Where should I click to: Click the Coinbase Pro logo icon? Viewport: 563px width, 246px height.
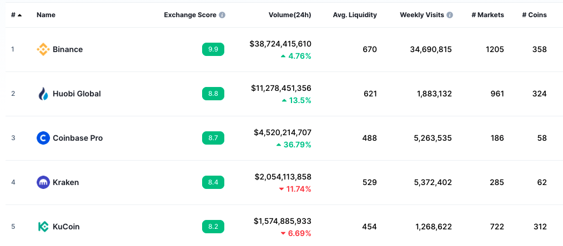pyautogui.click(x=43, y=138)
